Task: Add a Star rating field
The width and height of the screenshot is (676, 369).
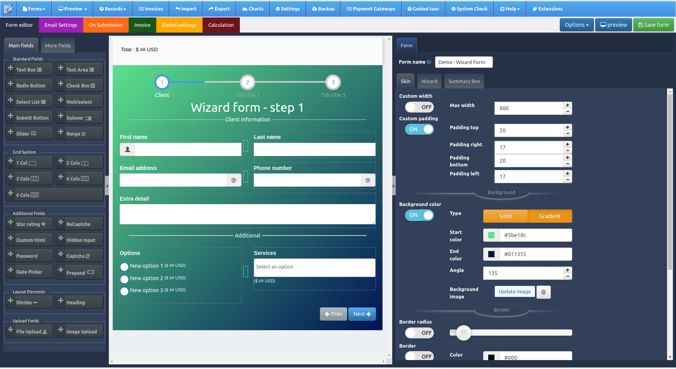Action: click(x=29, y=223)
